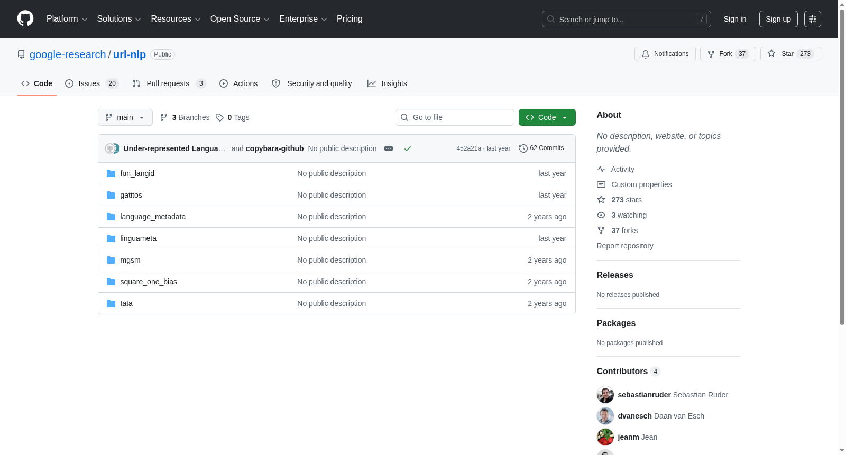This screenshot has height=455, width=846.
Task: Open the language_metadata folder name
Action: point(153,217)
